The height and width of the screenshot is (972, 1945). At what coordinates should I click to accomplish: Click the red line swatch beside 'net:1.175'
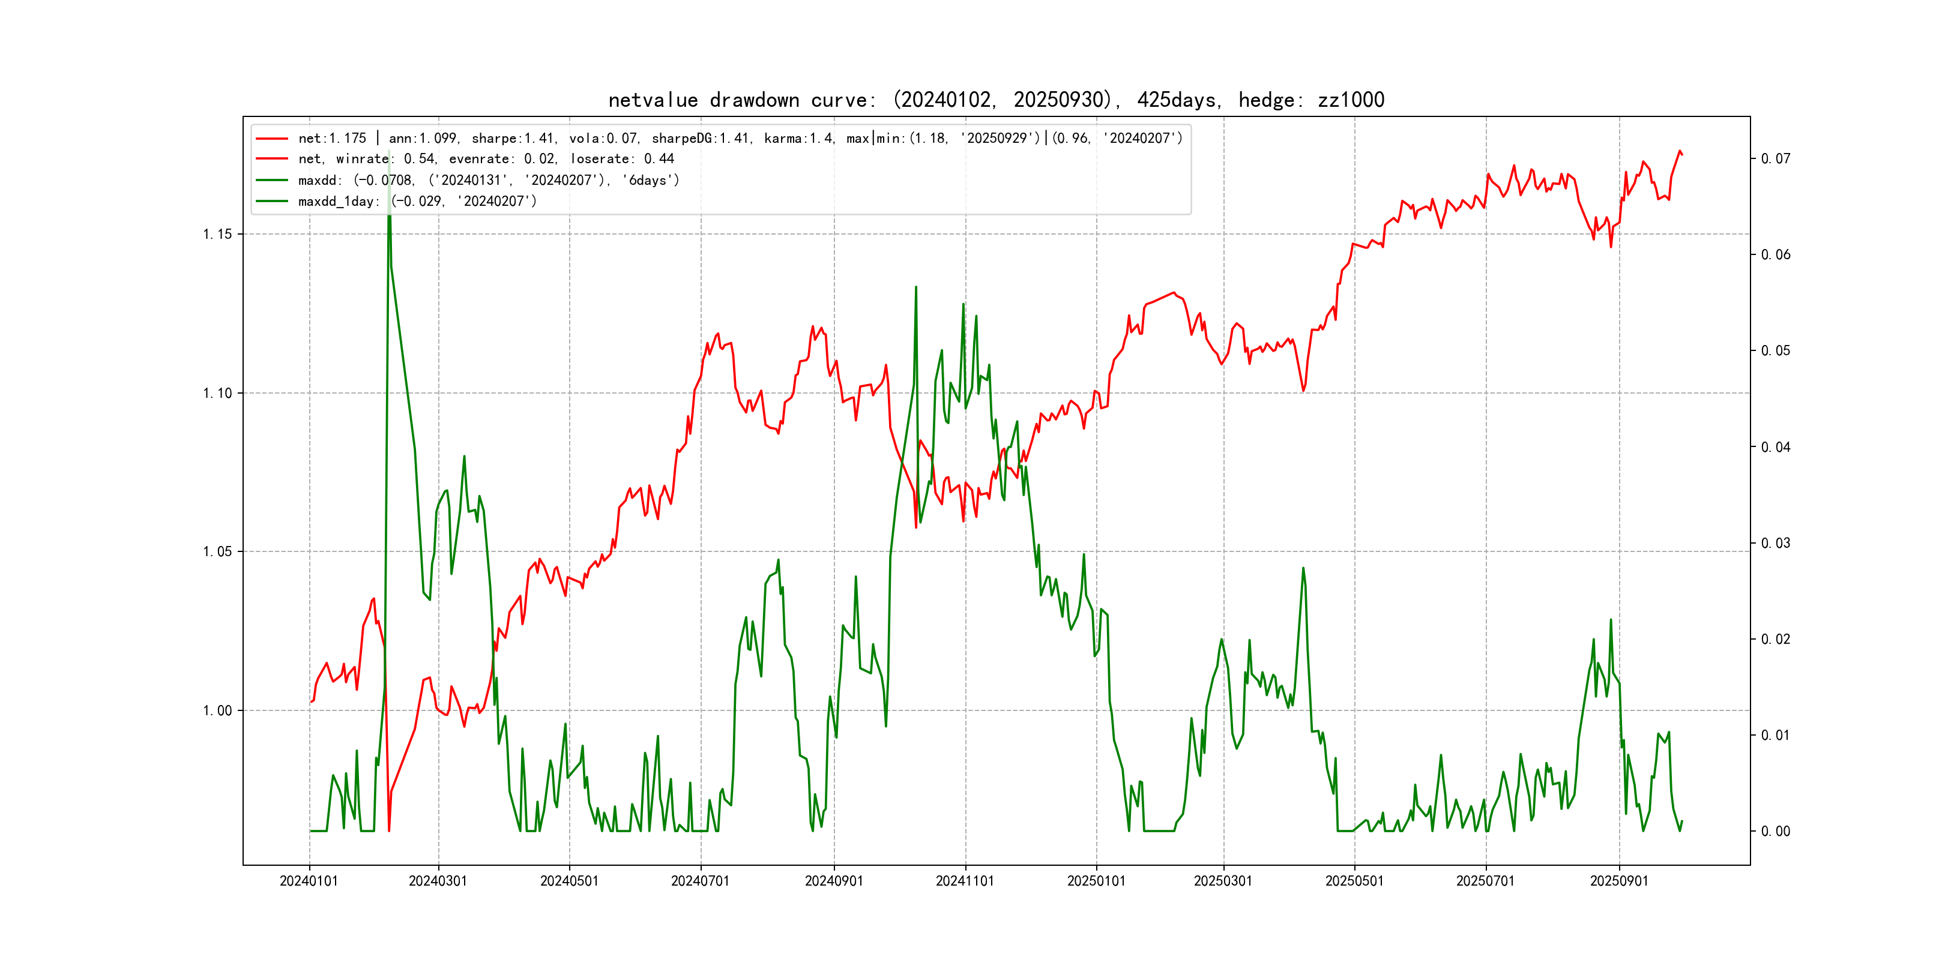[x=272, y=139]
